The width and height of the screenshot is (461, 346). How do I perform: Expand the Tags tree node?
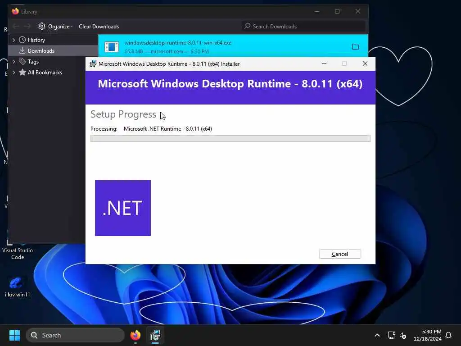coord(14,61)
